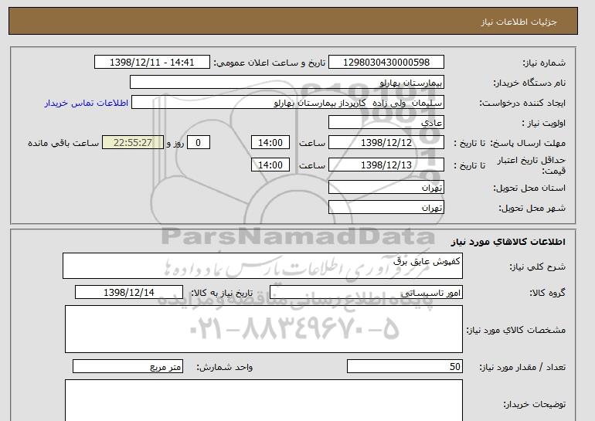
Task: Select the label شماره نیاز
Action: 544,63
